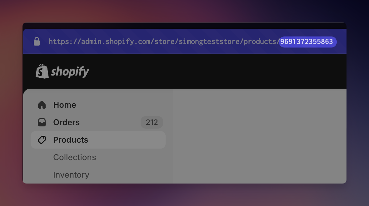The width and height of the screenshot is (369, 206).
Task: Select the Products menu item
Action: [98, 140]
